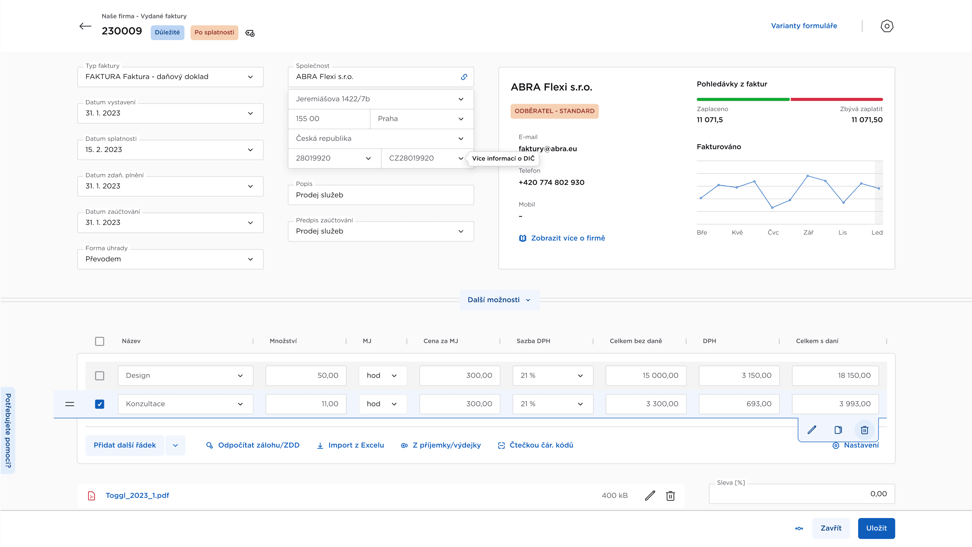The width and height of the screenshot is (972, 547).
Task: Open the Typ faktury dropdown
Action: (170, 77)
